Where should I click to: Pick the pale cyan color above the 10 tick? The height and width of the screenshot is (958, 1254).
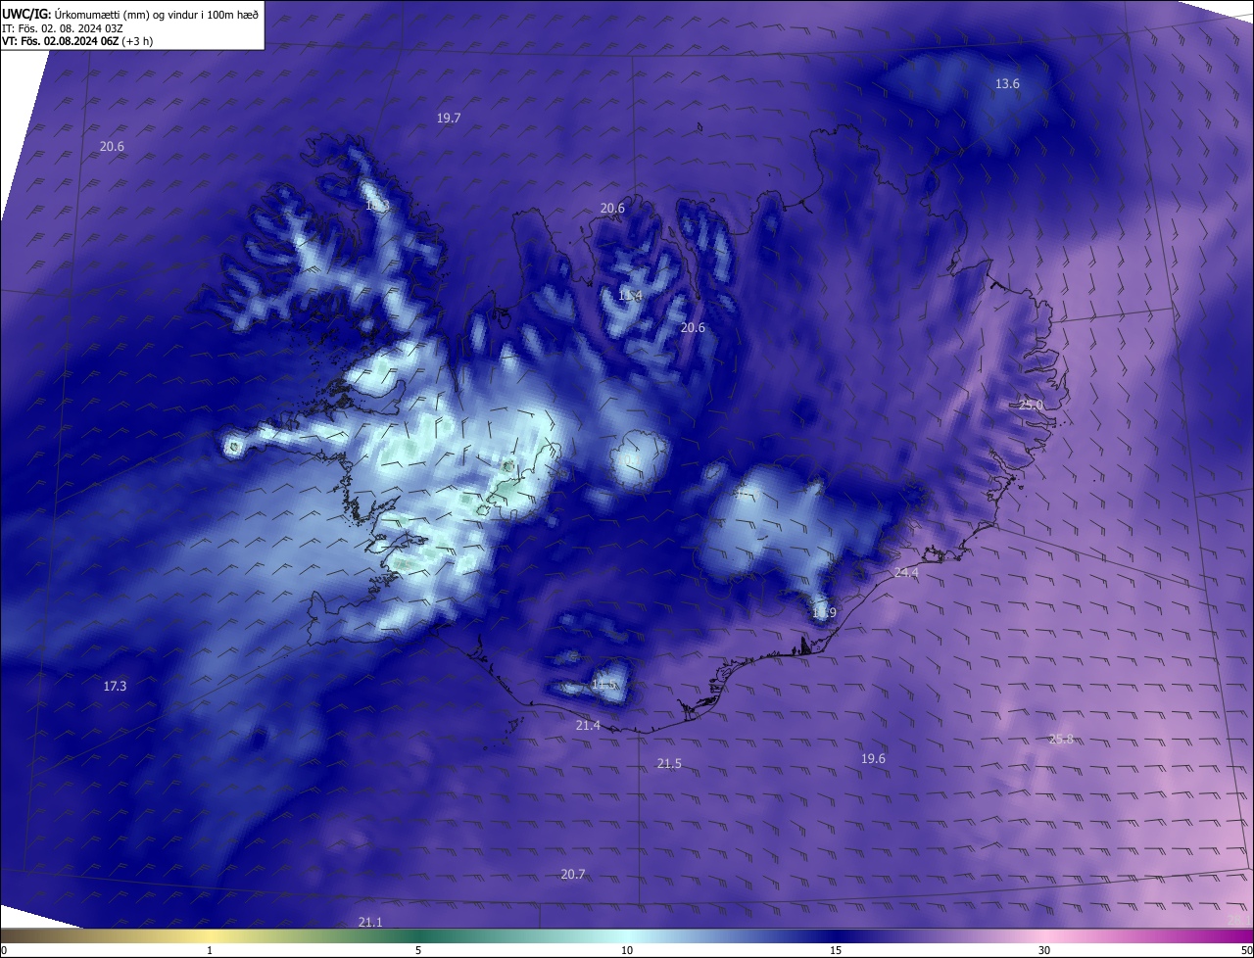click(627, 936)
